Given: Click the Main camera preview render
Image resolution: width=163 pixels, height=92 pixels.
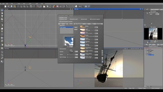Looking at the screenshot, I should [x=153, y=34].
